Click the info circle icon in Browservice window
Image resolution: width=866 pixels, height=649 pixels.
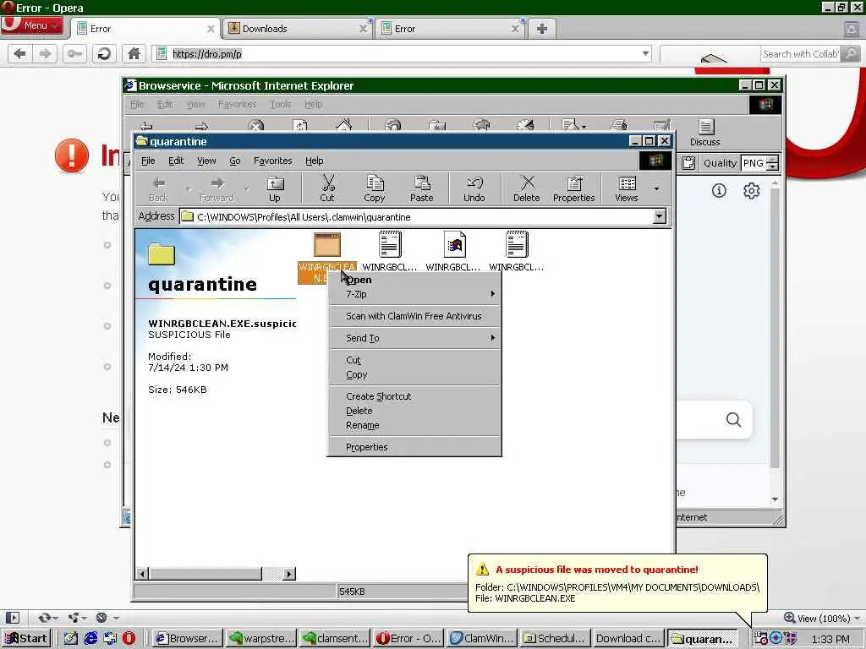(719, 191)
